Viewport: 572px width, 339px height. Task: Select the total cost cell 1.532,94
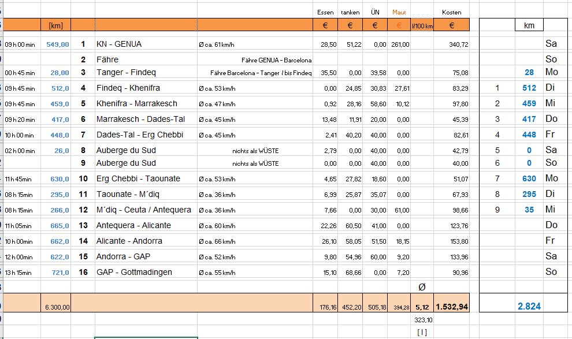(452, 306)
